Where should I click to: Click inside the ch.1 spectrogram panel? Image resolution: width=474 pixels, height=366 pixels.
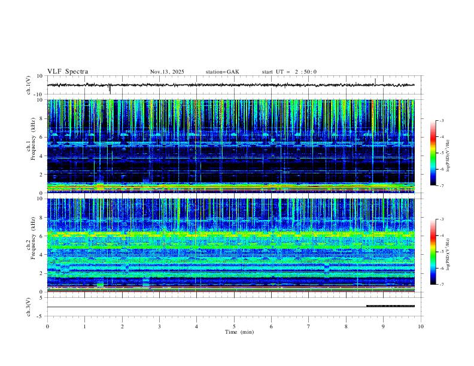(230, 146)
